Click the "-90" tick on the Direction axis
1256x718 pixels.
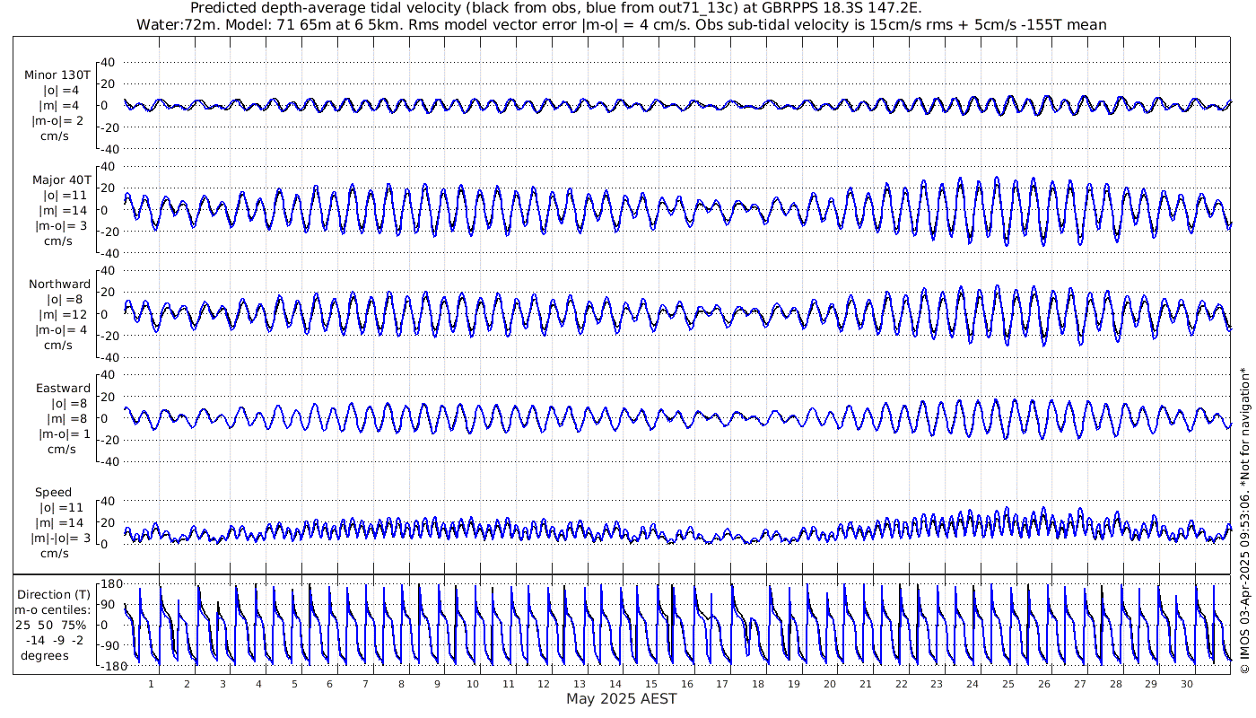point(109,645)
